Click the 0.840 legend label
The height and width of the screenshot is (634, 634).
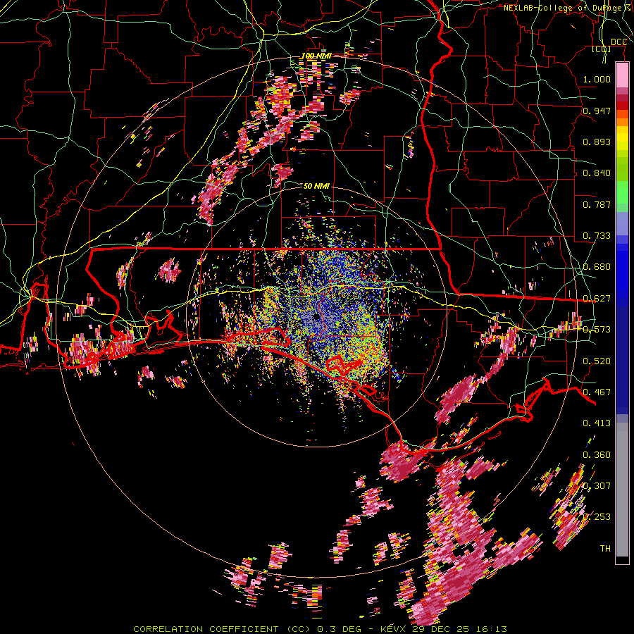[597, 173]
